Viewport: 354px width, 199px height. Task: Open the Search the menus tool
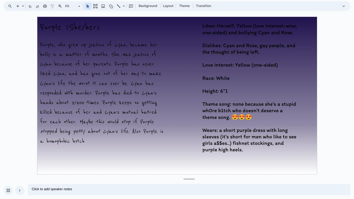(10, 6)
